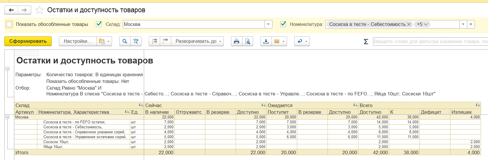Enable 'Показать обособленные товары' checkbox
The height and width of the screenshot is (160, 488).
click(9, 24)
